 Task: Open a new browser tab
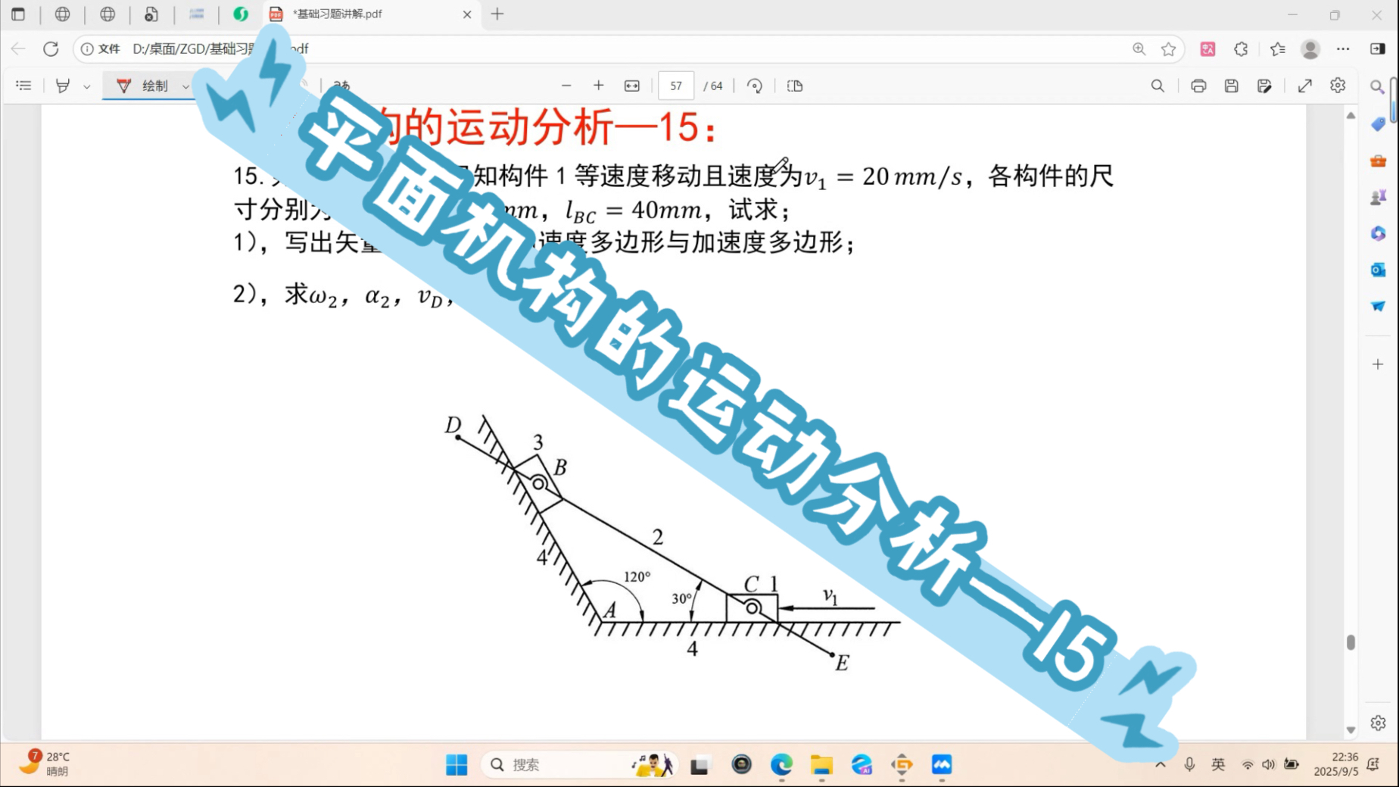coord(497,14)
